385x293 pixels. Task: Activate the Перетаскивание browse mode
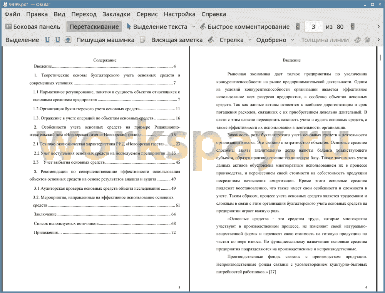click(x=94, y=27)
